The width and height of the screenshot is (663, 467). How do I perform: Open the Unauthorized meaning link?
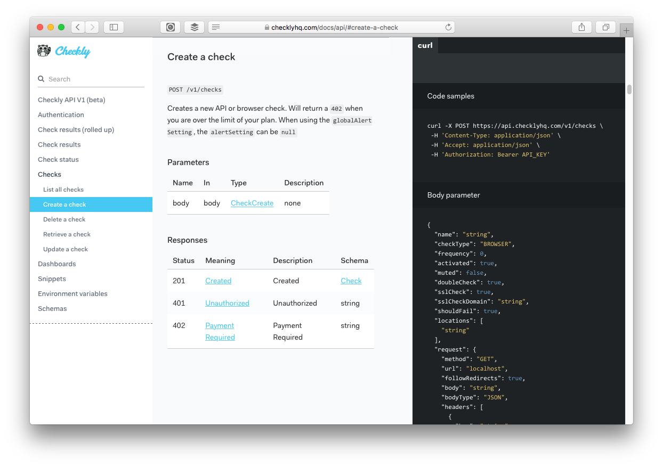pos(227,303)
